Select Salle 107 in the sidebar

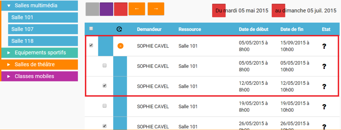43,29
